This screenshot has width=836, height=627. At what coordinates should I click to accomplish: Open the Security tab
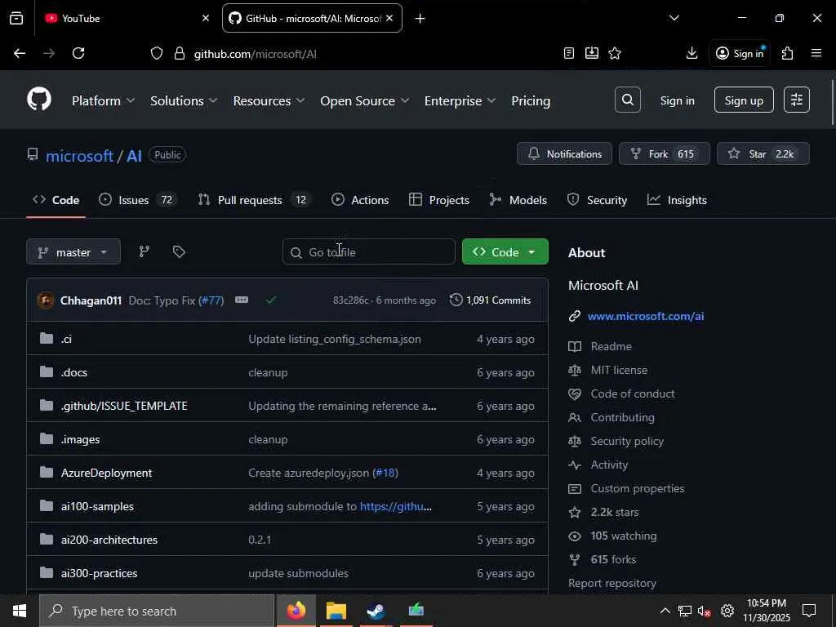coord(597,200)
